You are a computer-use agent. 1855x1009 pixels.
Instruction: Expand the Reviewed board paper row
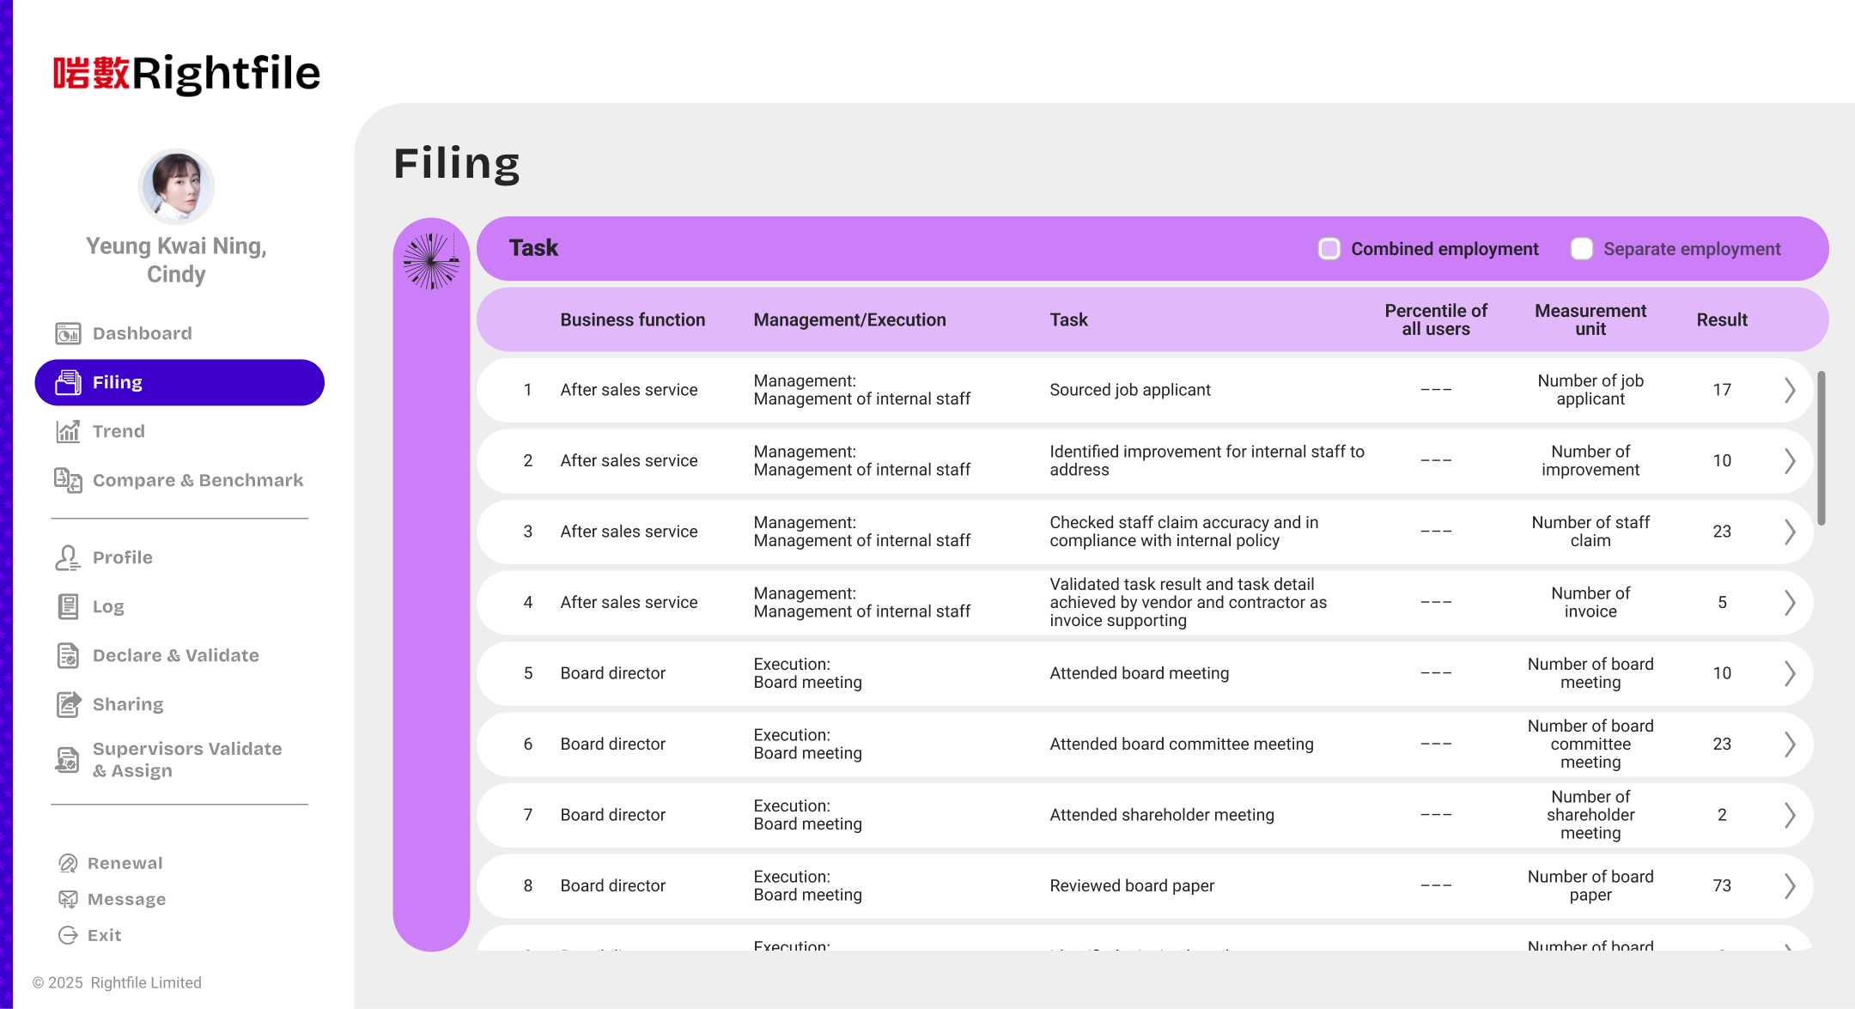pos(1791,885)
